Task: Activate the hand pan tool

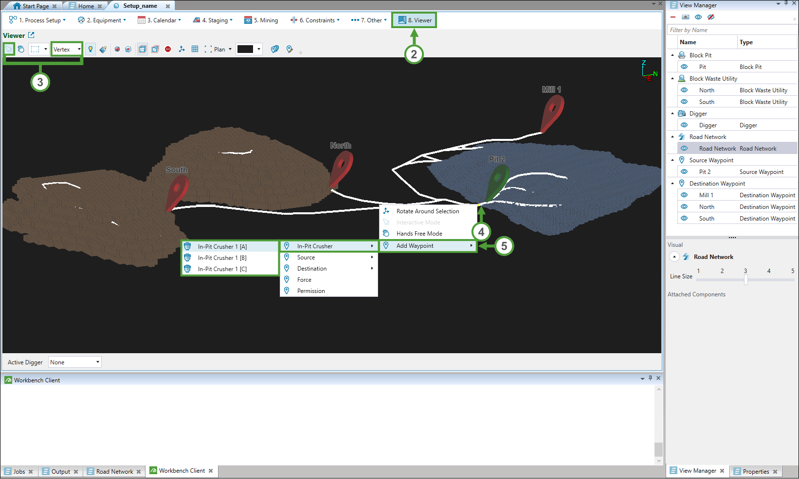Action: point(21,49)
